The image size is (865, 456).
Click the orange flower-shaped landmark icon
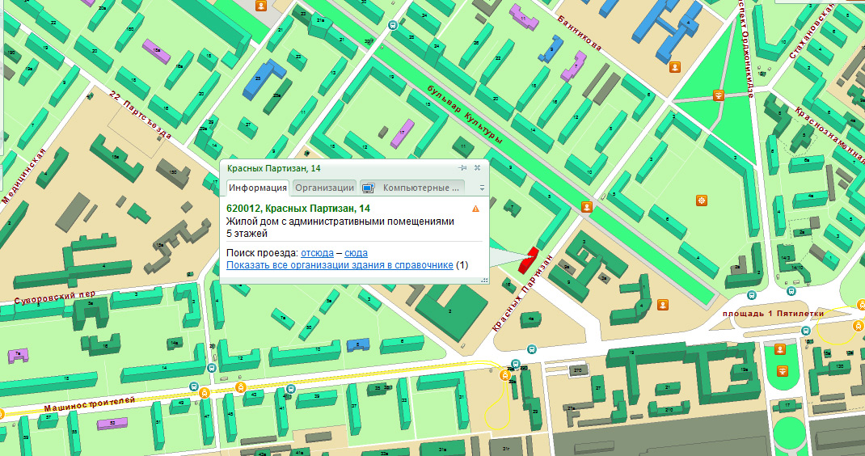coord(701,199)
